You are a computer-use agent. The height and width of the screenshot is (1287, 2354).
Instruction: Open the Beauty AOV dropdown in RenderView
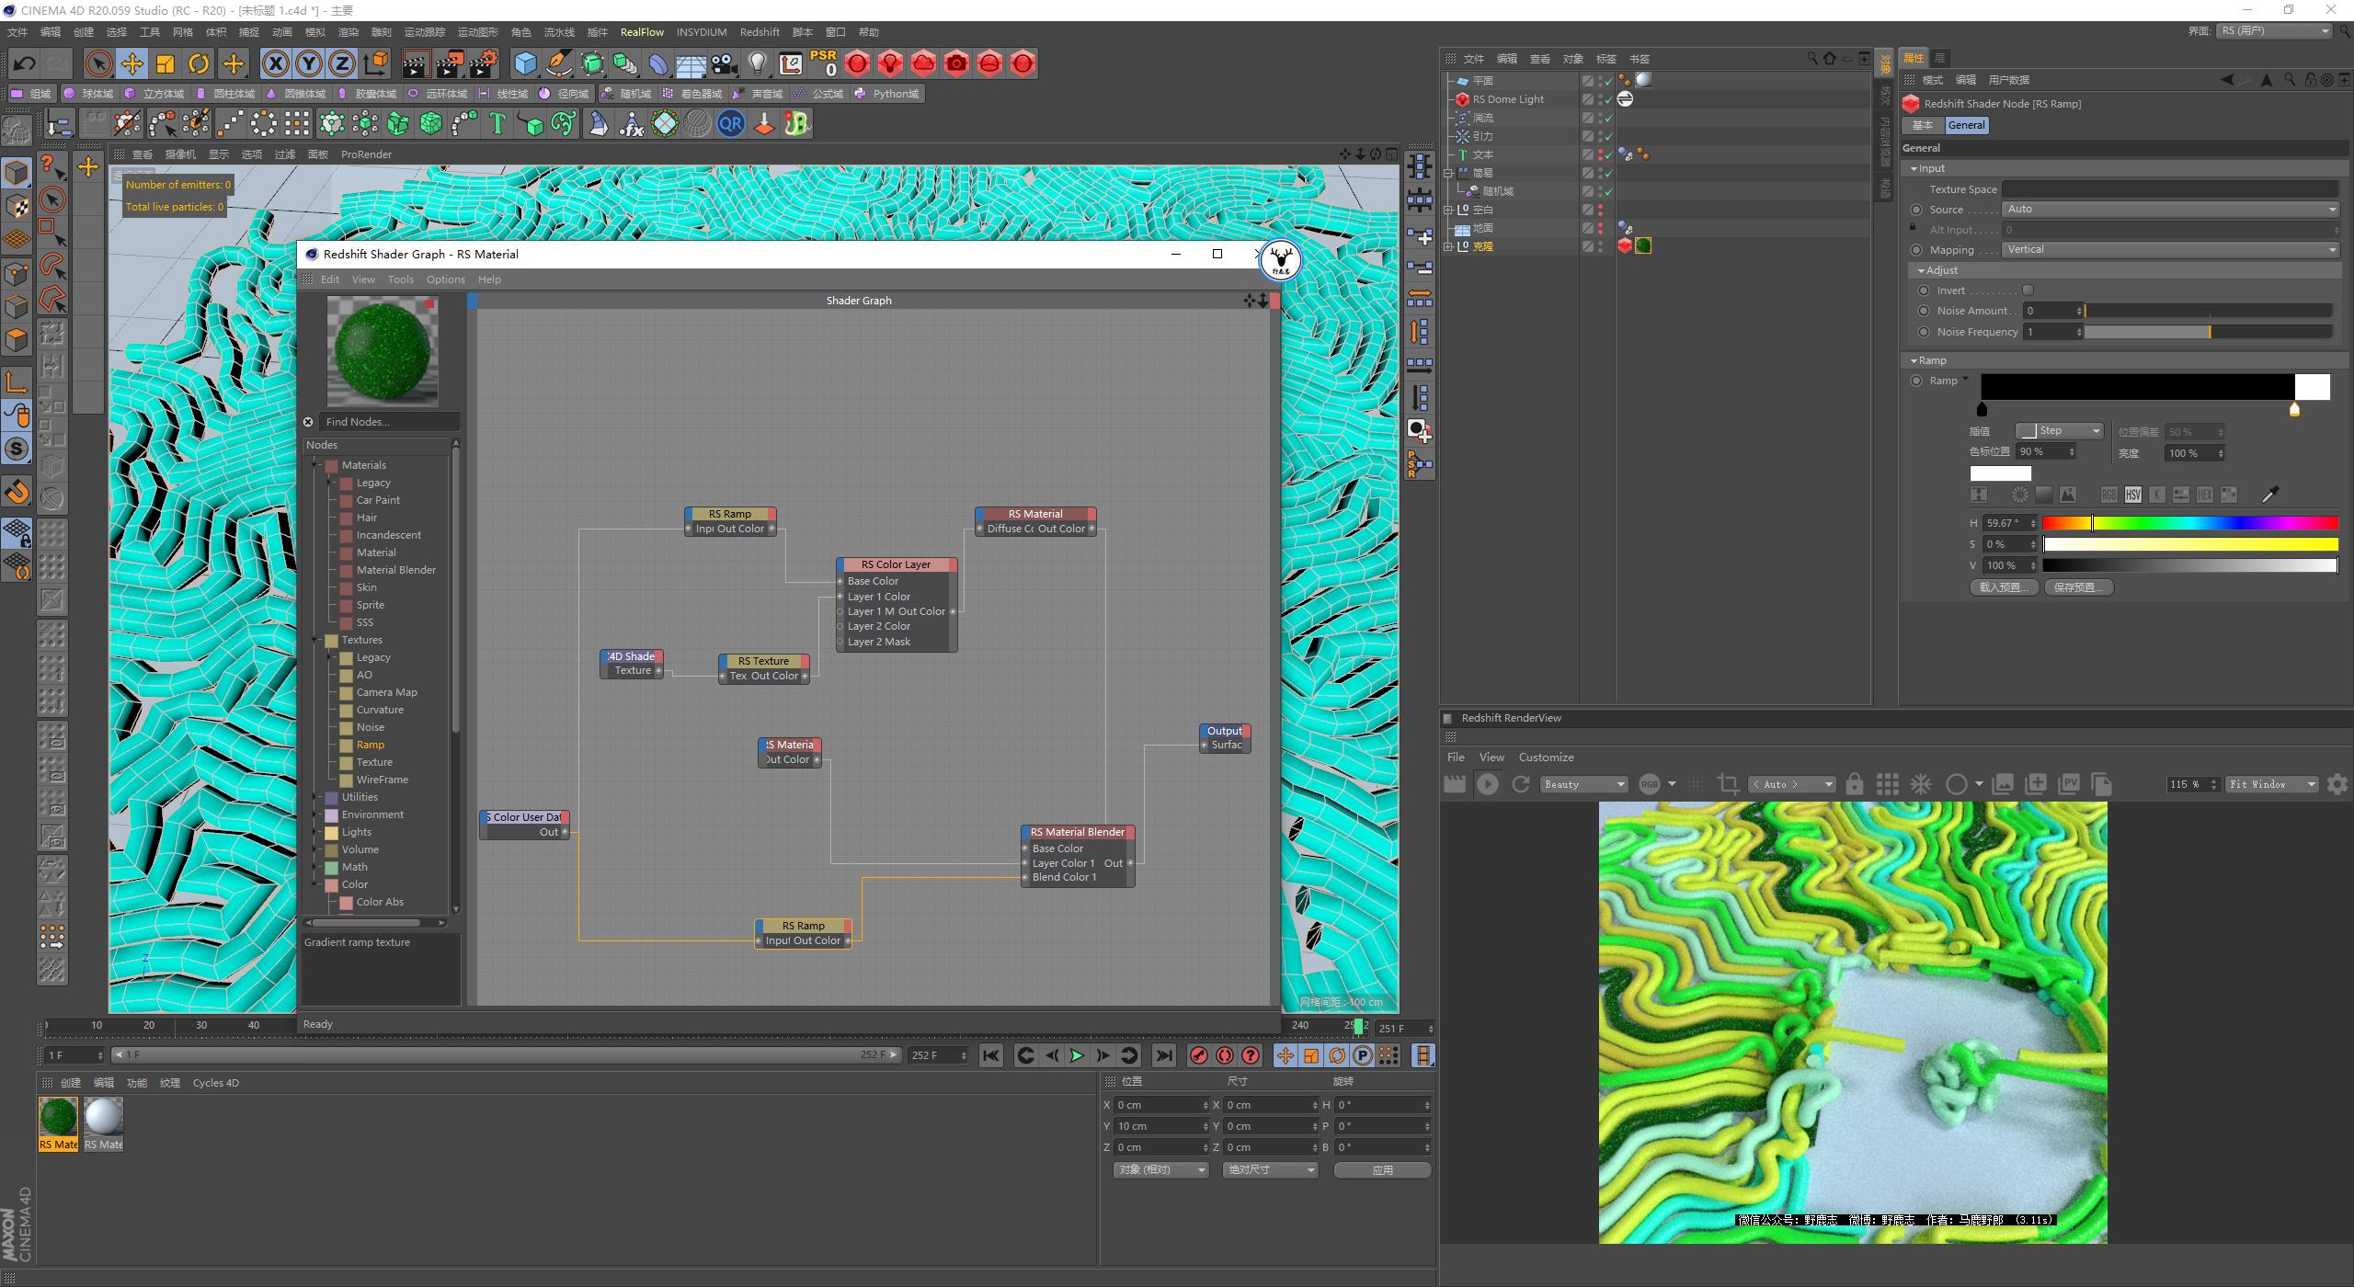[1584, 783]
